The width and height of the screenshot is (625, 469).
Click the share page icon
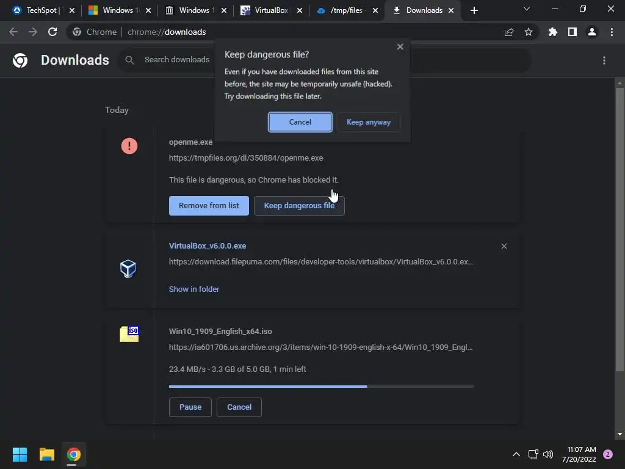(x=509, y=32)
